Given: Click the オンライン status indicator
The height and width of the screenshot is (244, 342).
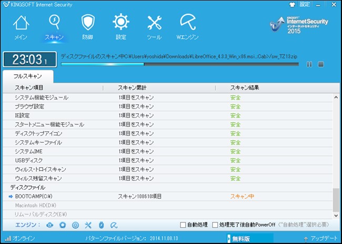Looking at the screenshot, I should click(19, 238).
